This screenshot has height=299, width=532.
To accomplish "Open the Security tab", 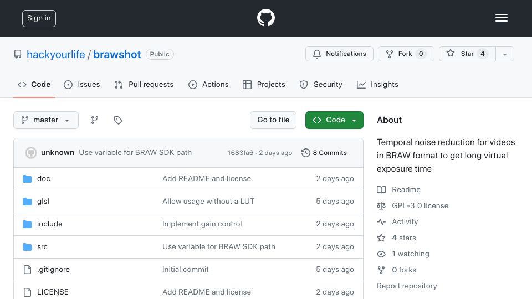I will [321, 84].
